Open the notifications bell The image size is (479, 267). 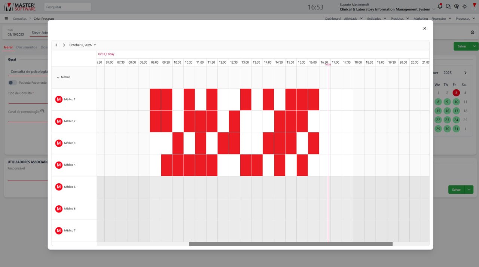pos(440,6)
